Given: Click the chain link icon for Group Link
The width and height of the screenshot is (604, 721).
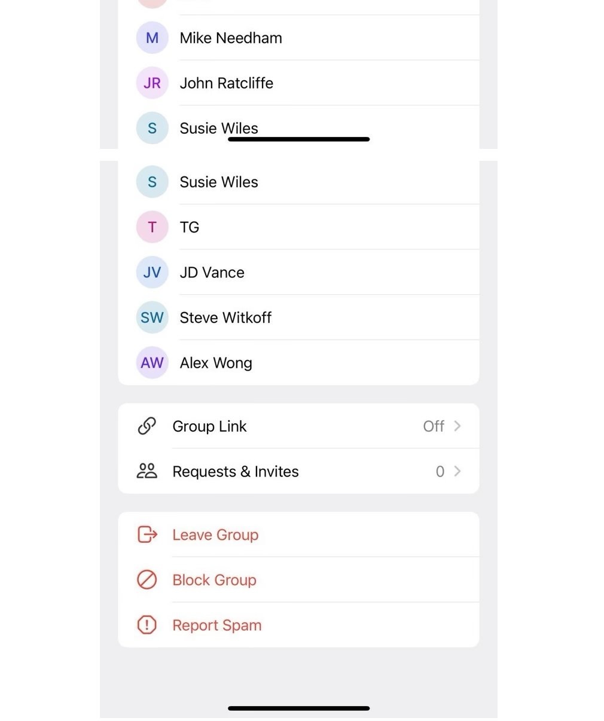Looking at the screenshot, I should click(x=147, y=426).
